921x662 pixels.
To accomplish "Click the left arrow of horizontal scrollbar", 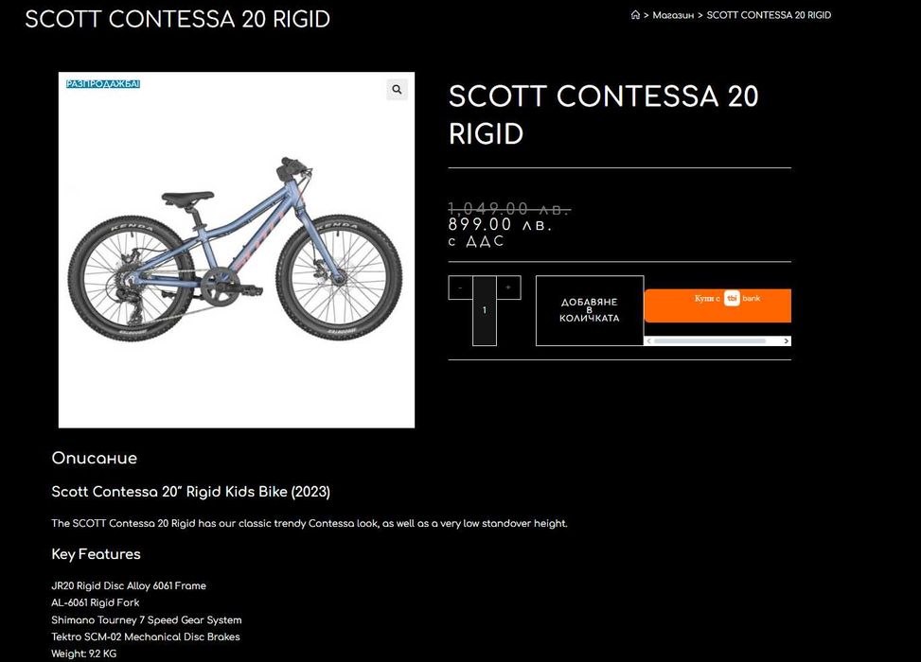I will click(x=648, y=340).
